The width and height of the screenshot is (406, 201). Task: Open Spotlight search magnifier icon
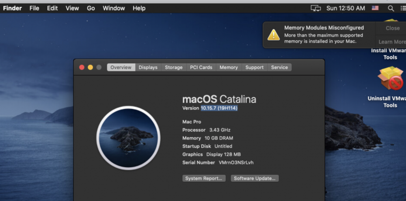tap(391, 9)
